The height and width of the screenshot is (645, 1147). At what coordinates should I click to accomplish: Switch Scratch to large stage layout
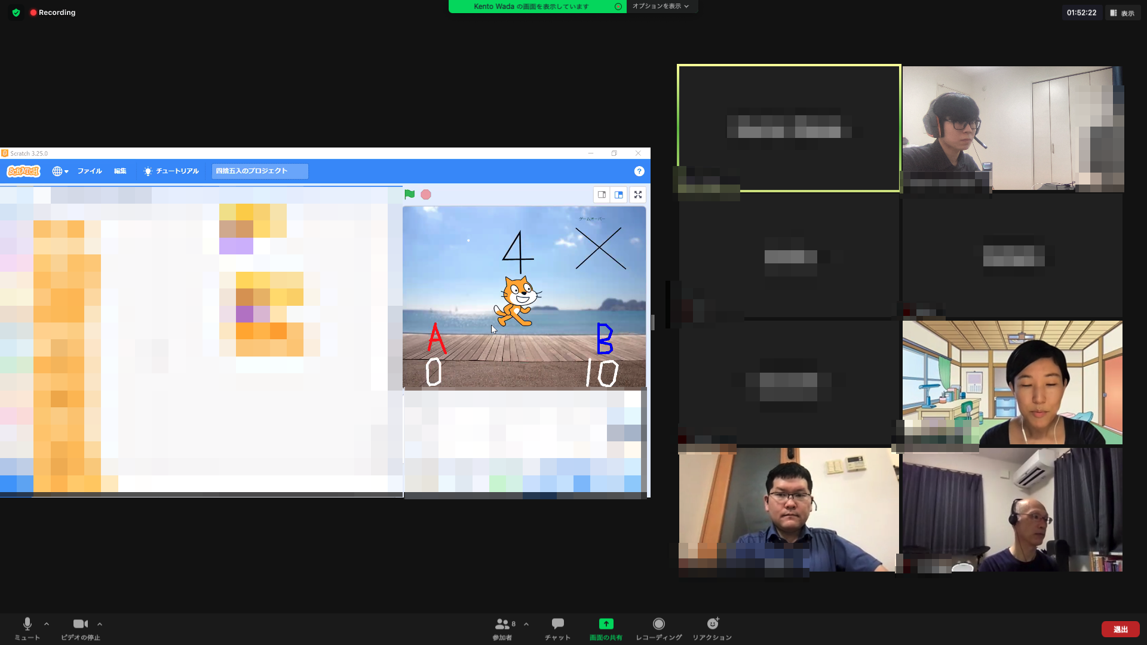tap(619, 195)
